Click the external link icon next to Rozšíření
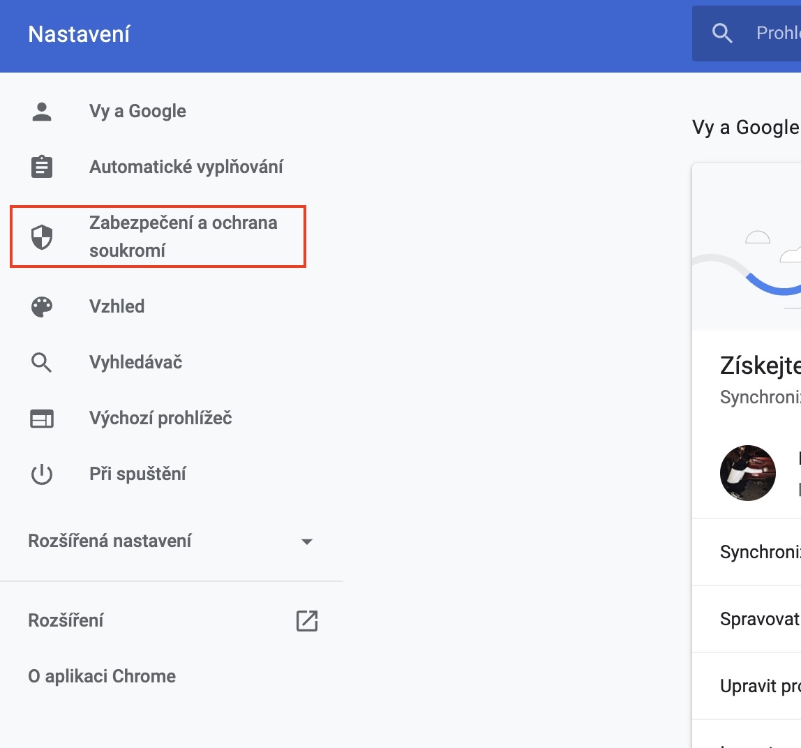The width and height of the screenshot is (801, 748). (x=307, y=620)
